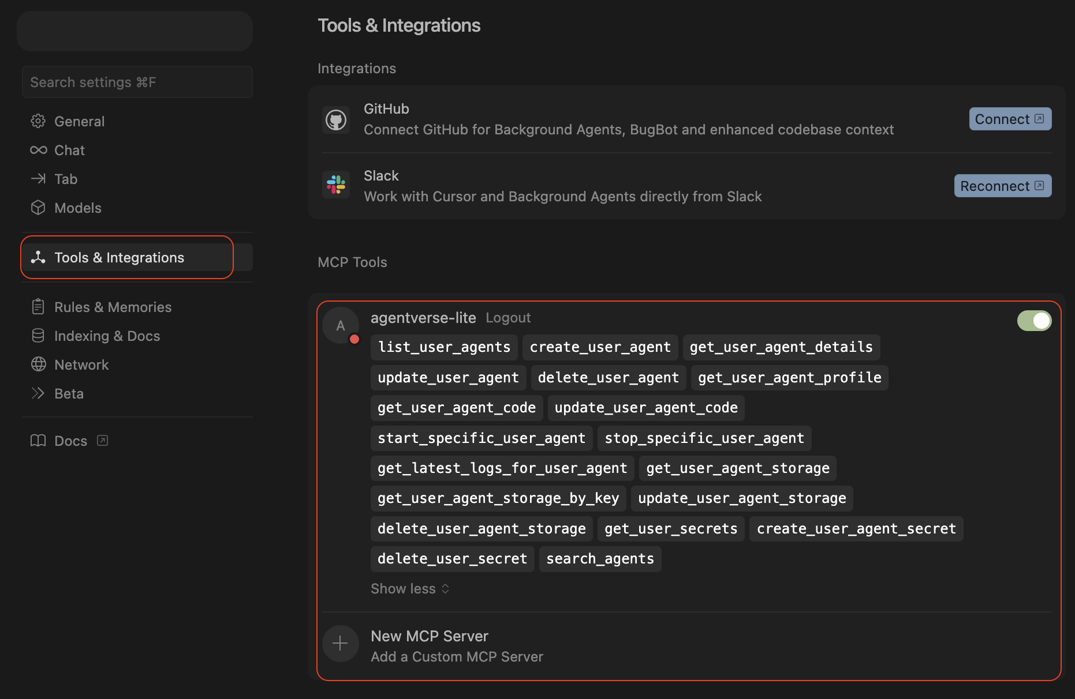Open the Chat settings via infinity icon

pos(38,150)
